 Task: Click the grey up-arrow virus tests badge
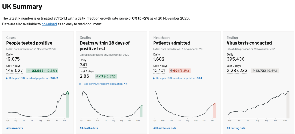pyautogui.click(x=264, y=71)
